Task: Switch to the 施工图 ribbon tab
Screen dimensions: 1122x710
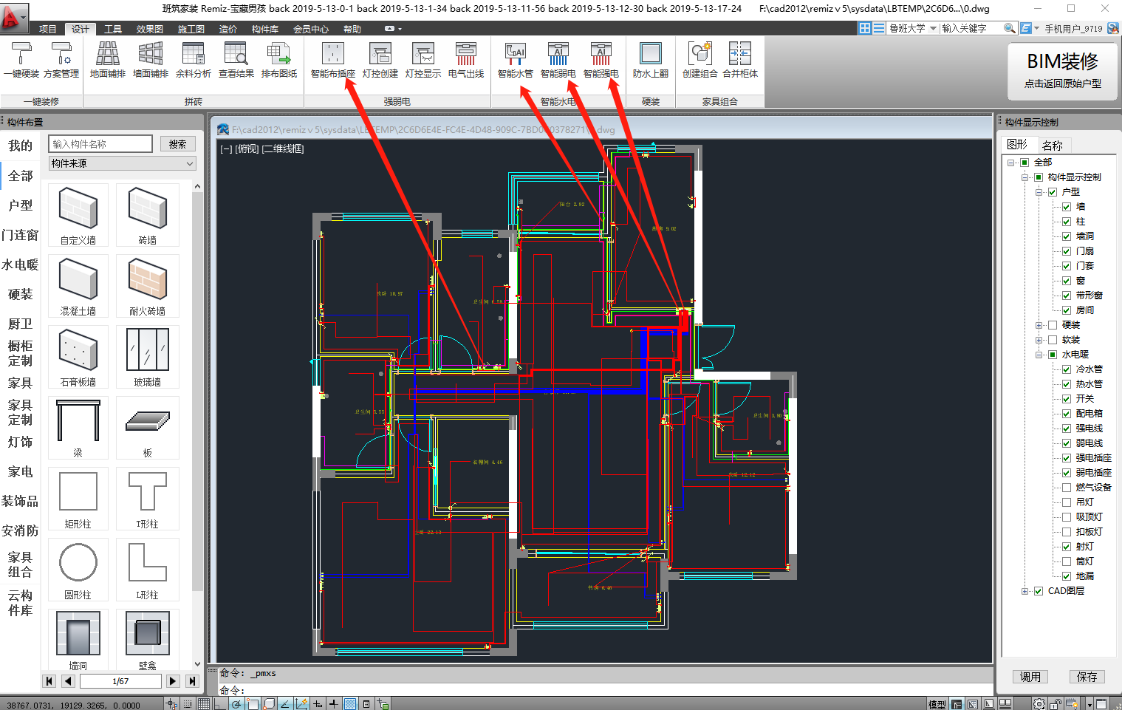Action: [x=191, y=29]
